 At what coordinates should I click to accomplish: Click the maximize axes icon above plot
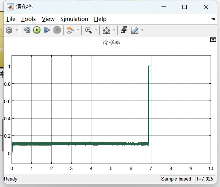213,40
